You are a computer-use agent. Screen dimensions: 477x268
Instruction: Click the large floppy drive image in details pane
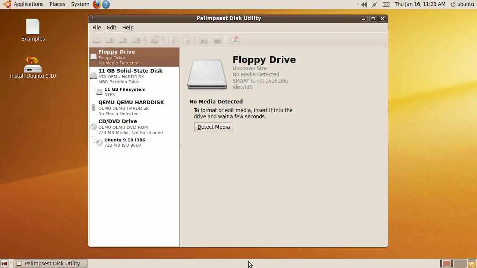207,74
